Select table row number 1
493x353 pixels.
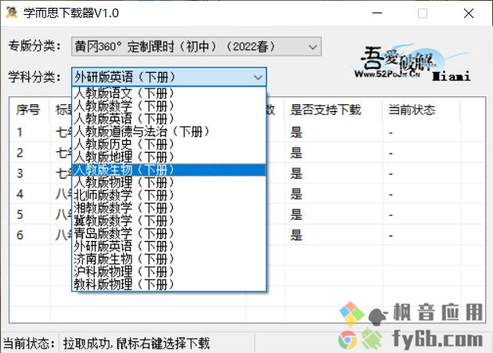pyautogui.click(x=246, y=132)
